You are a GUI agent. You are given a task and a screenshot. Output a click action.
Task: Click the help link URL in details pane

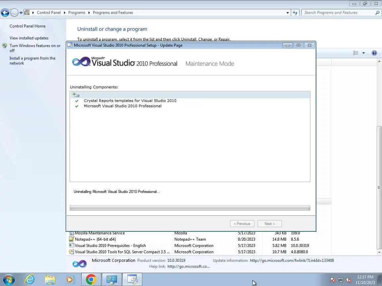189,266
